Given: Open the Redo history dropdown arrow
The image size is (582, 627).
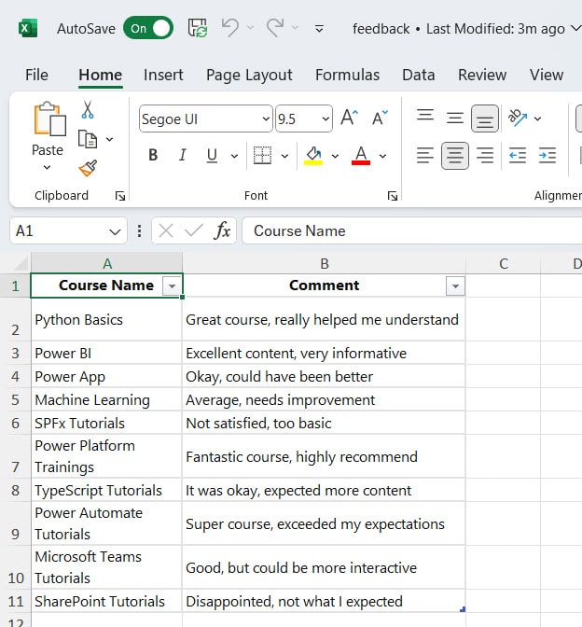Looking at the screenshot, I should [296, 28].
